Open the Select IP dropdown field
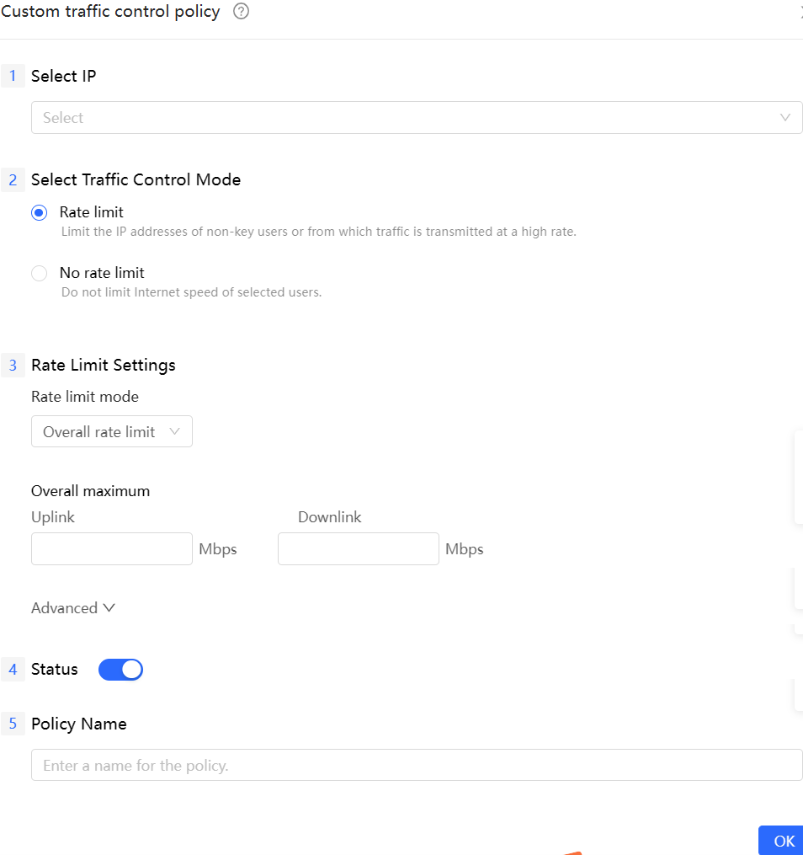 coord(404,118)
